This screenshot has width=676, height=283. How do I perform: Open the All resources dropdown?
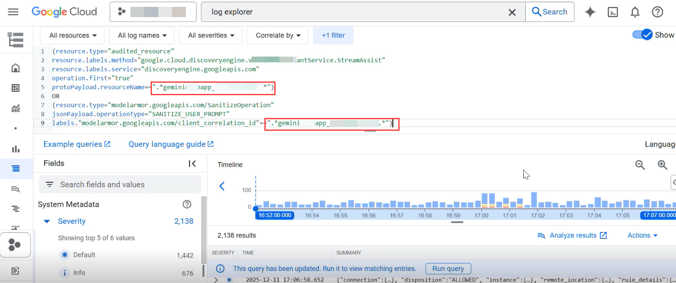[73, 36]
